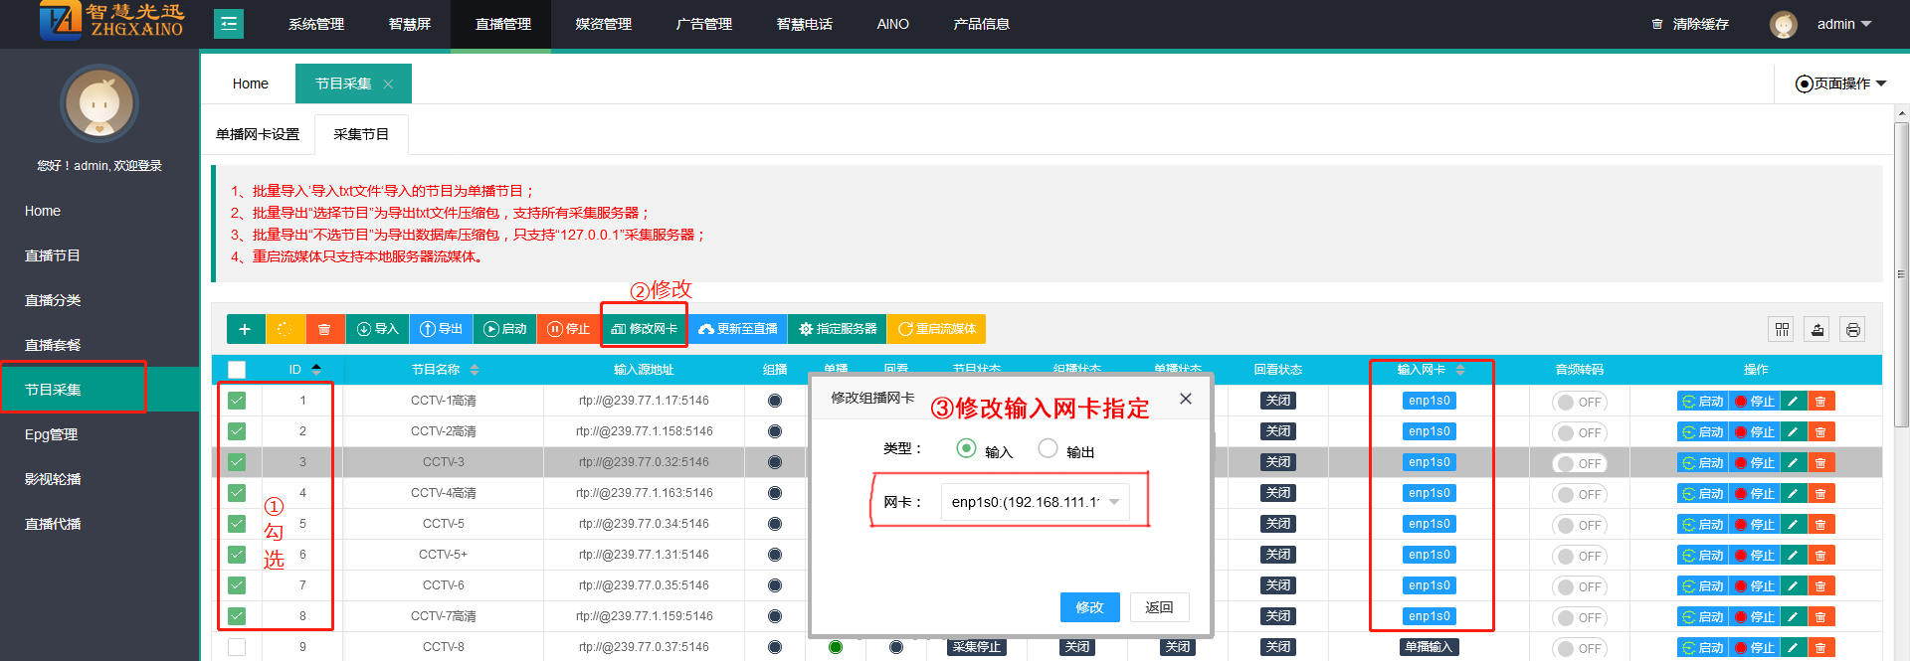Delete row 2 using its trash icon
This screenshot has width=1910, height=661.
click(x=1820, y=432)
